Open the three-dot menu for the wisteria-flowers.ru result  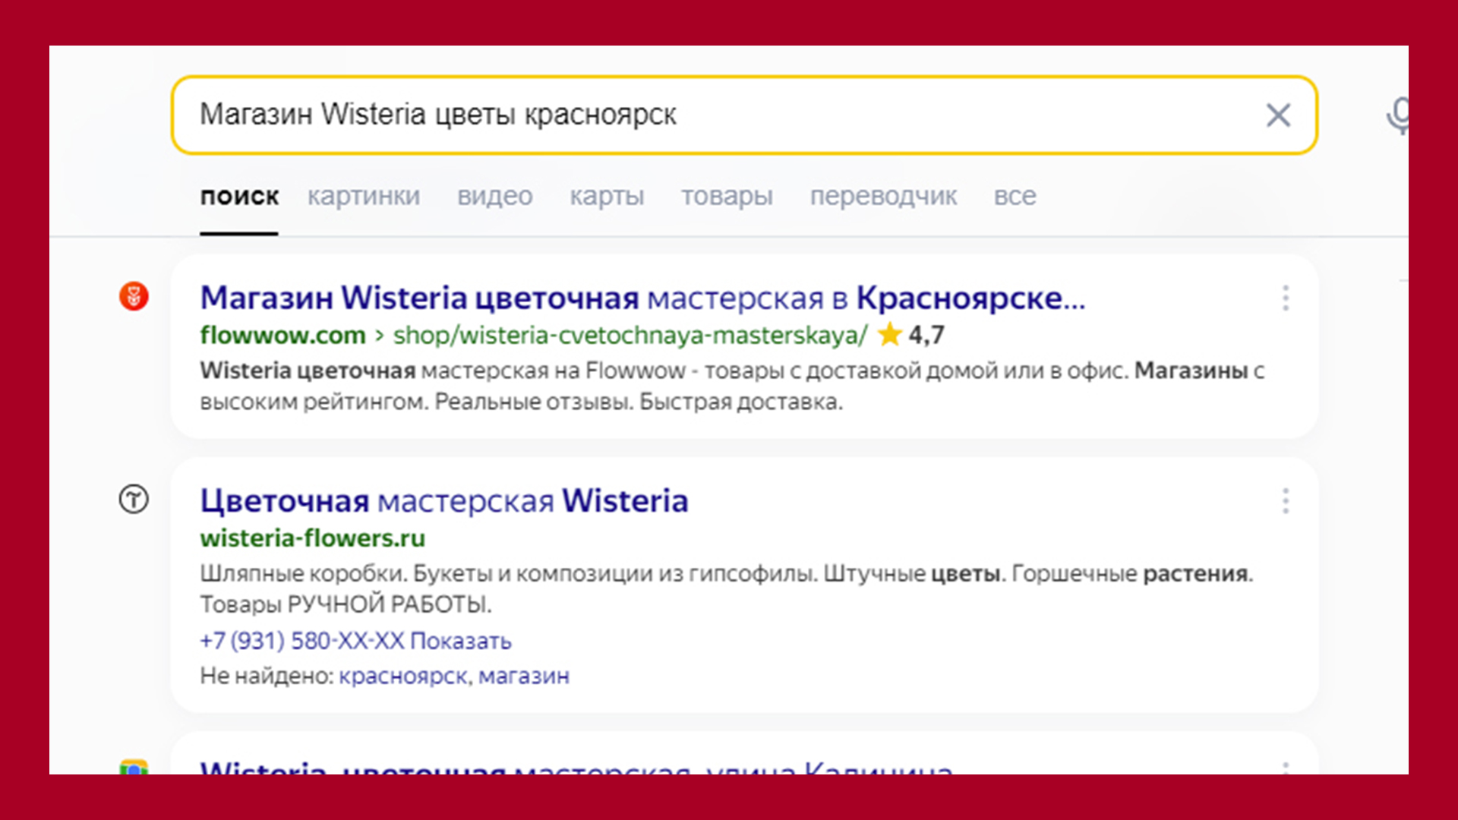1286,501
